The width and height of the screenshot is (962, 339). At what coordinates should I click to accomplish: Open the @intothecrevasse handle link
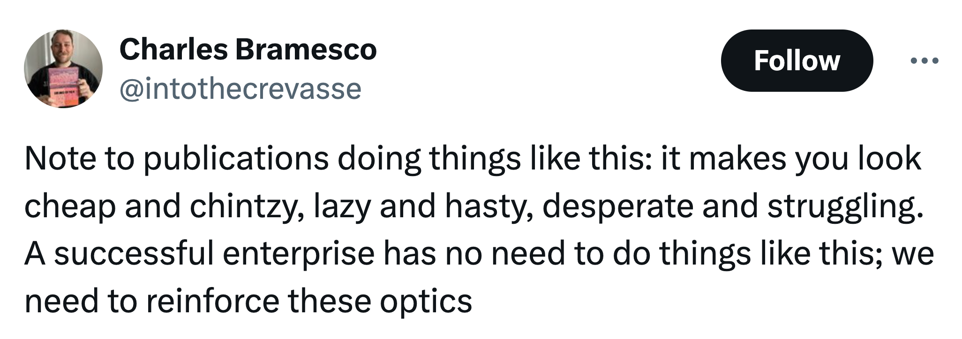coord(240,88)
